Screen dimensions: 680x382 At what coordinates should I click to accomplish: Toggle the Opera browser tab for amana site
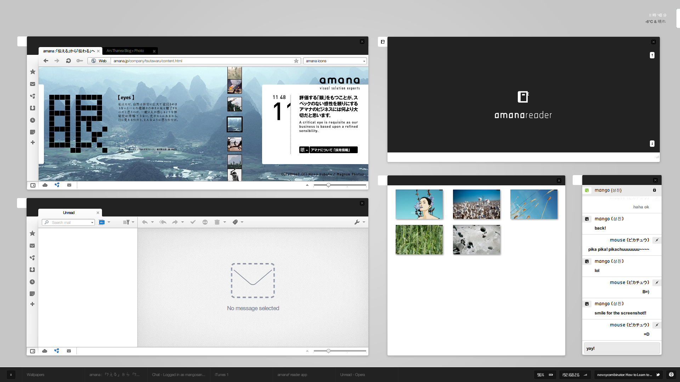coord(69,50)
